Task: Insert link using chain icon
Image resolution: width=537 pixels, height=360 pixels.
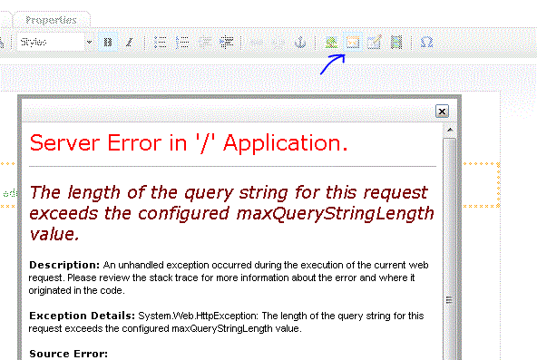Action: click(x=257, y=43)
